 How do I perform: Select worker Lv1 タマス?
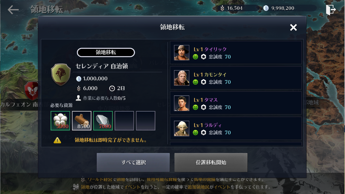[236, 103]
